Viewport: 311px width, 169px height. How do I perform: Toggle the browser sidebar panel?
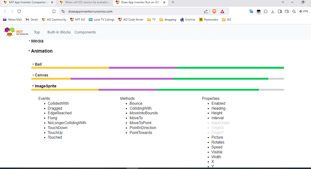click(x=279, y=11)
